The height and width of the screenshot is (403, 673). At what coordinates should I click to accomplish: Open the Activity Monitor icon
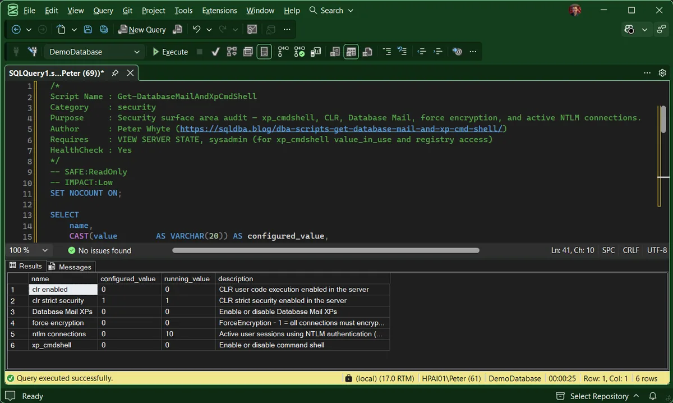[x=252, y=29]
